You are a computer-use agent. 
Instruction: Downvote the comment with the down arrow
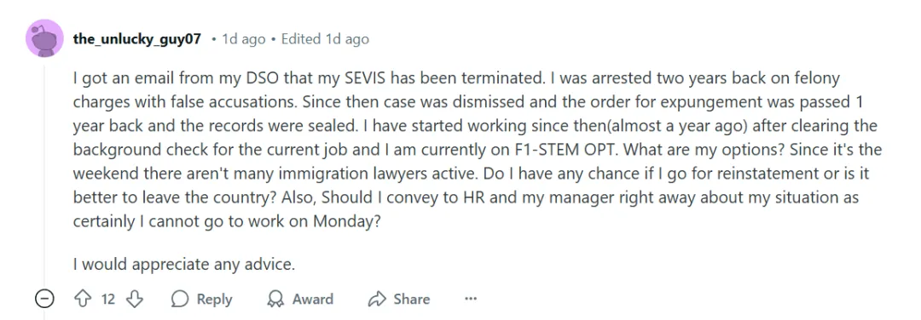click(x=135, y=300)
